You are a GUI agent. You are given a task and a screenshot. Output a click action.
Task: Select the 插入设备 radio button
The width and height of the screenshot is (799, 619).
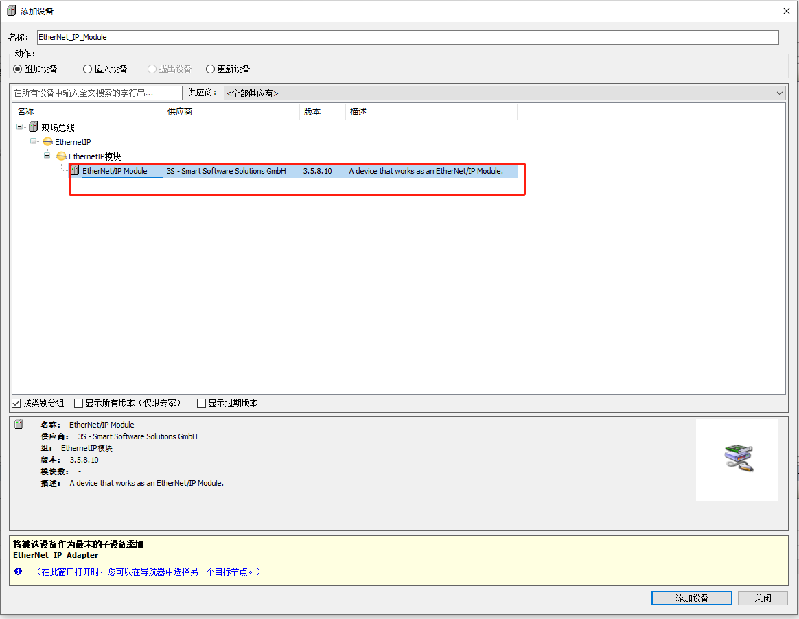pos(88,69)
